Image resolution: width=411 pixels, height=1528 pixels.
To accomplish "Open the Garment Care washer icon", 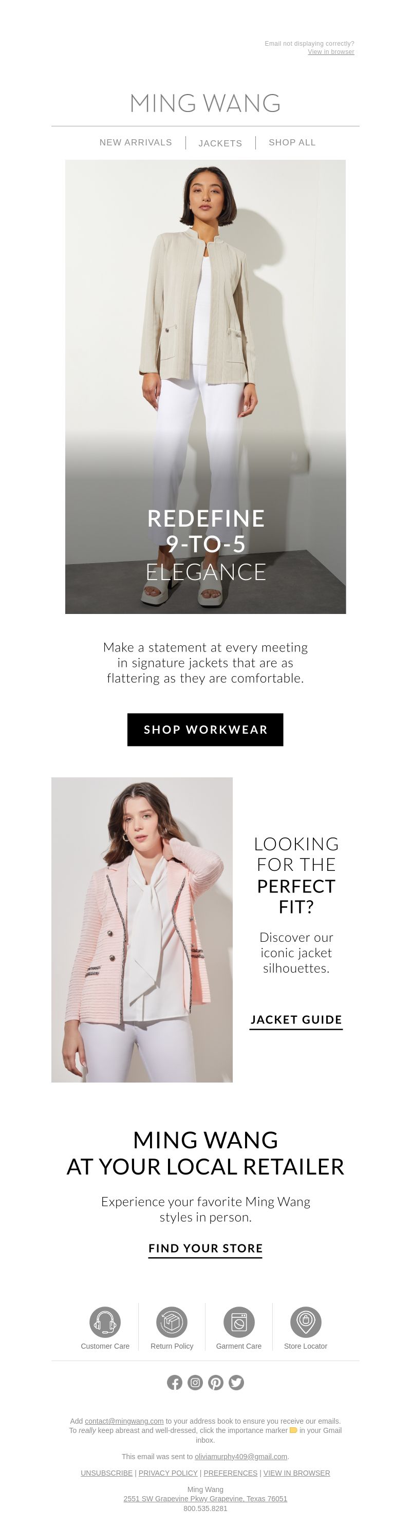I will coord(239,1321).
